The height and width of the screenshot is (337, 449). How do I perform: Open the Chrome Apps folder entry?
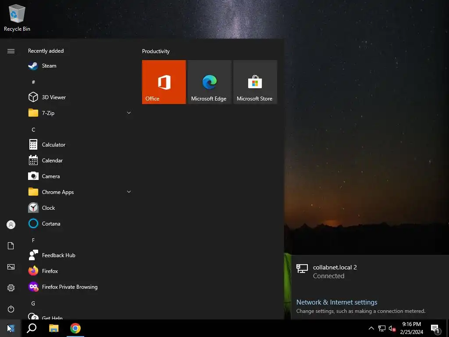pyautogui.click(x=80, y=192)
